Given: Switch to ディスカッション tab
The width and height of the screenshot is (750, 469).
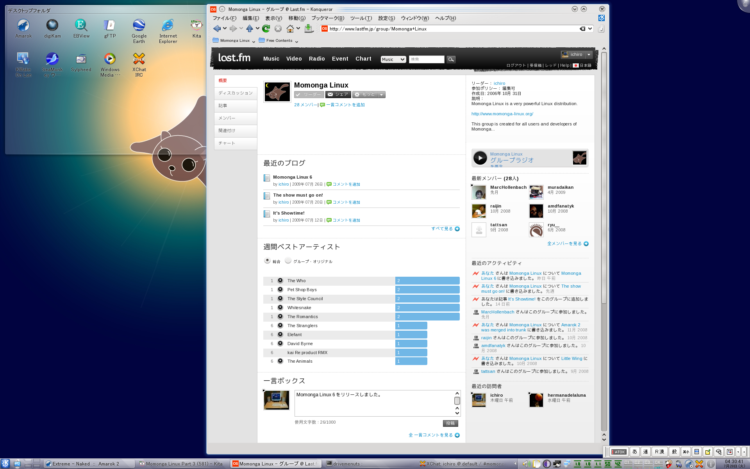Looking at the screenshot, I should click(x=236, y=93).
